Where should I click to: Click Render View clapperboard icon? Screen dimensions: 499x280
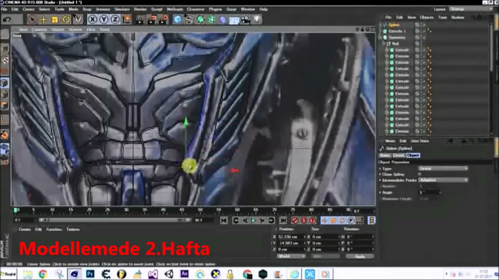[140, 19]
